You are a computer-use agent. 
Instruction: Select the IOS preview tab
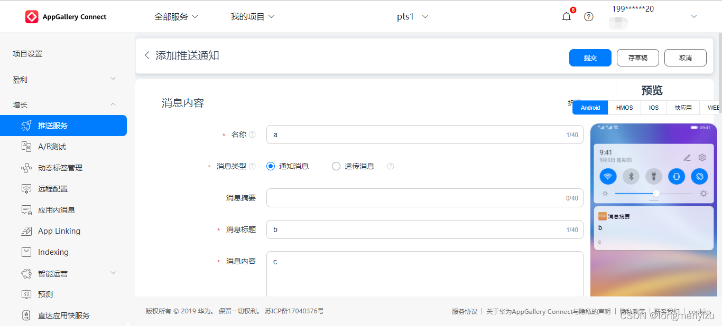[x=654, y=107]
